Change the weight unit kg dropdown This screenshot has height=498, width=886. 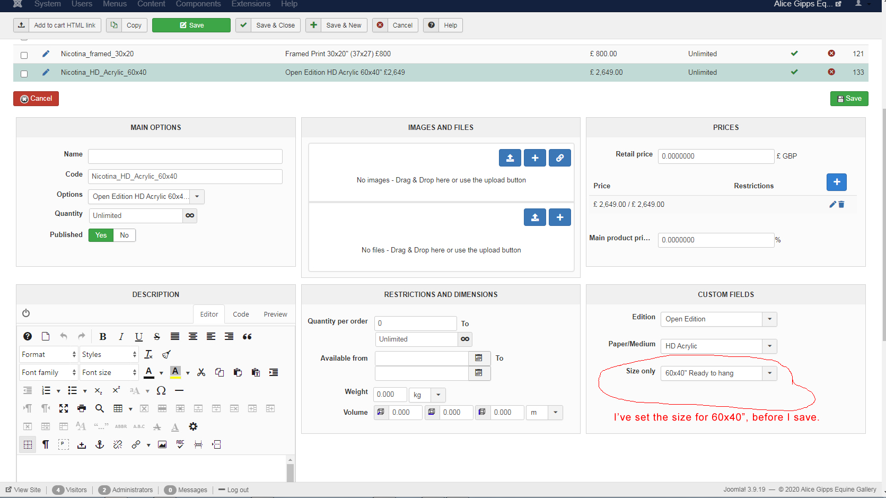click(x=427, y=395)
